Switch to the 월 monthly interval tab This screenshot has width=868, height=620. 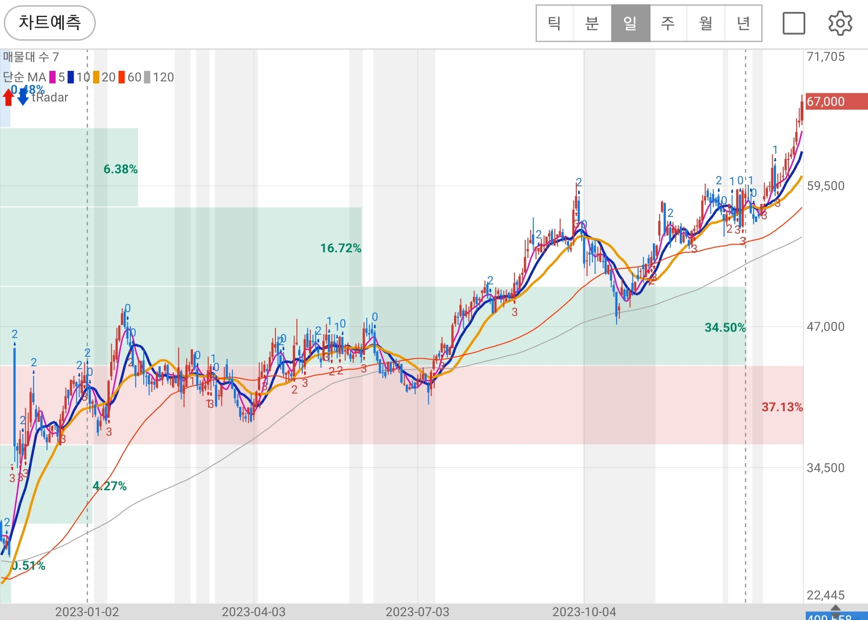point(706,23)
